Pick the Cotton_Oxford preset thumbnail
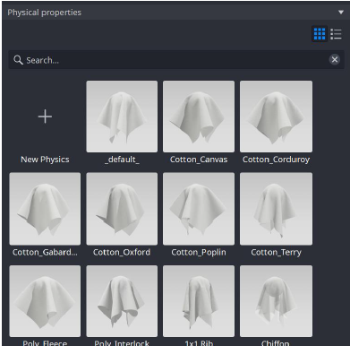The image size is (350, 346). 122,209
